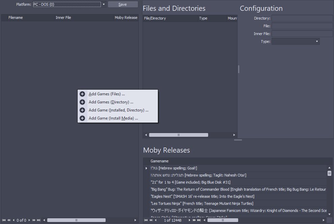Select "21" for 1 to 4 release row

pos(238,182)
